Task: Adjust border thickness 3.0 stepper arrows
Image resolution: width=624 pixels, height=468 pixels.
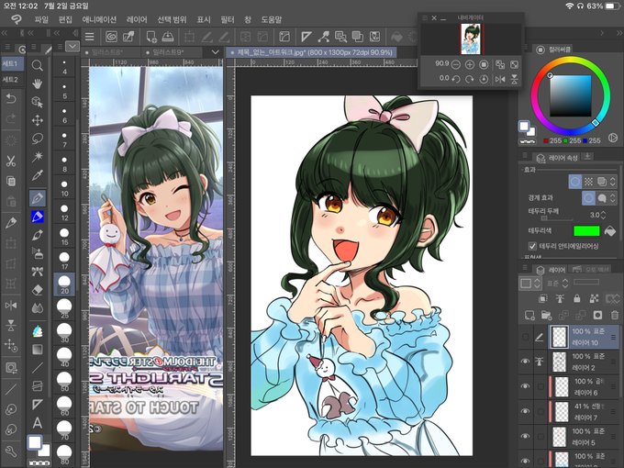Action: click(x=603, y=215)
